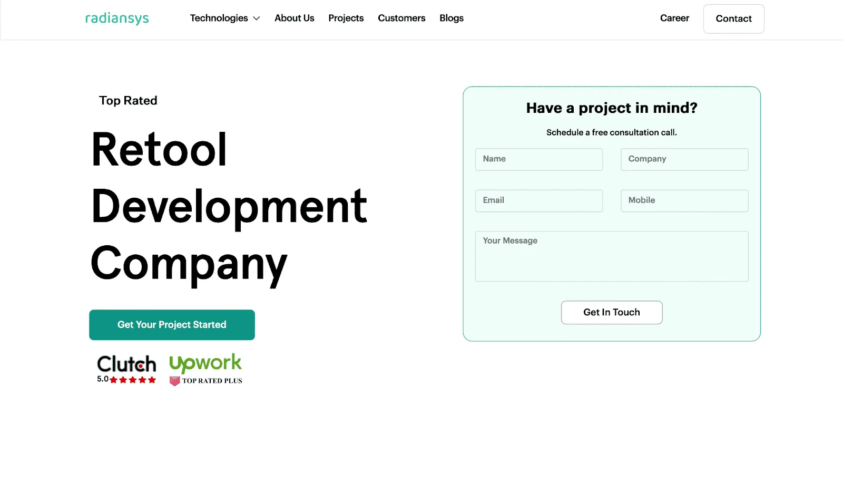Click the Contact button in header
Viewport: 843px width, 482px height.
click(733, 19)
